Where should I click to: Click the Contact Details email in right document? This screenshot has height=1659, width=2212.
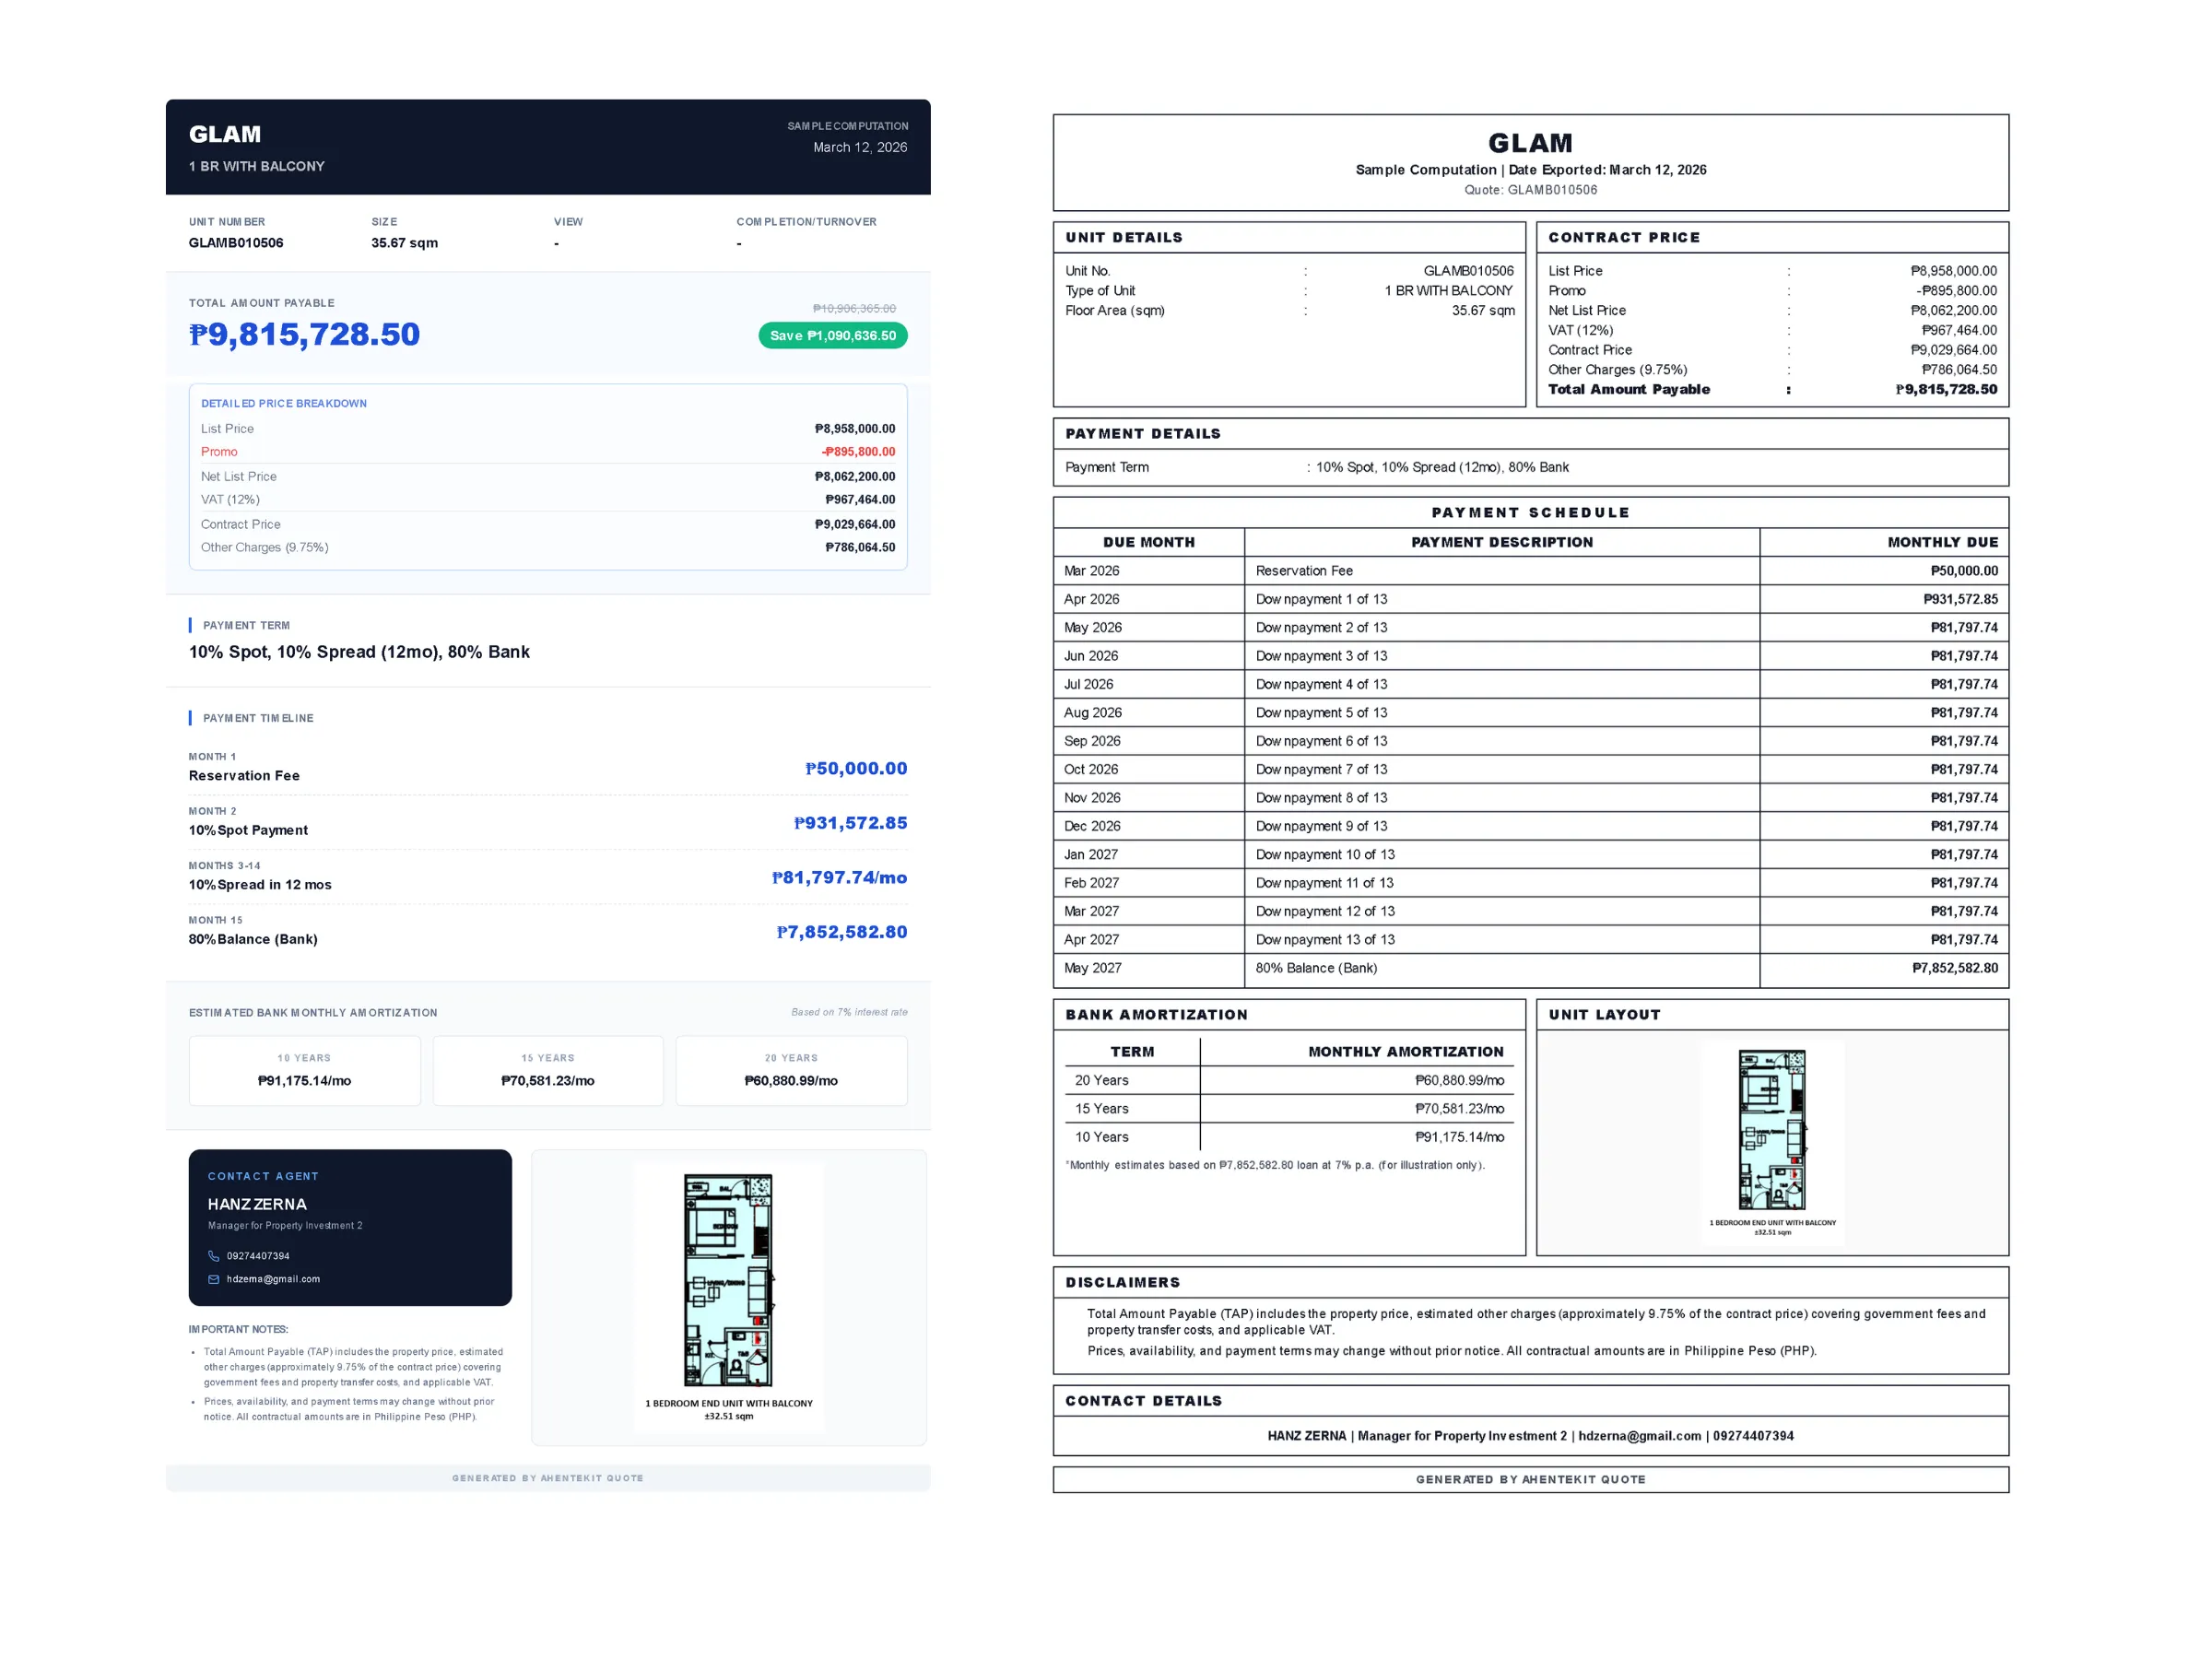[x=1639, y=1436]
